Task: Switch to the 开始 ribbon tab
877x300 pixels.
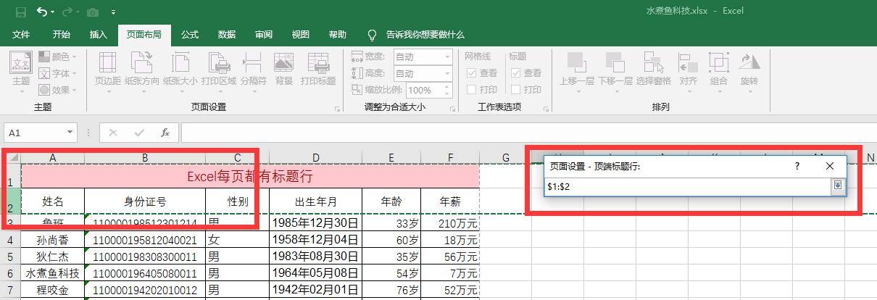Action: (x=62, y=35)
